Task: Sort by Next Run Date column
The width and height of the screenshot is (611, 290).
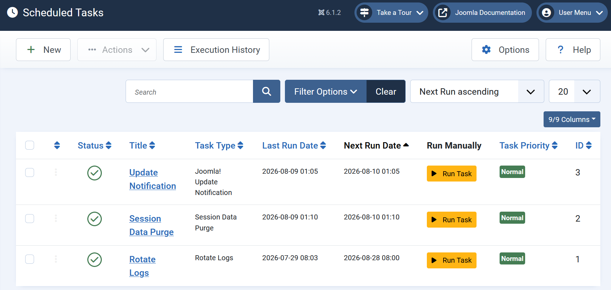Action: (376, 145)
